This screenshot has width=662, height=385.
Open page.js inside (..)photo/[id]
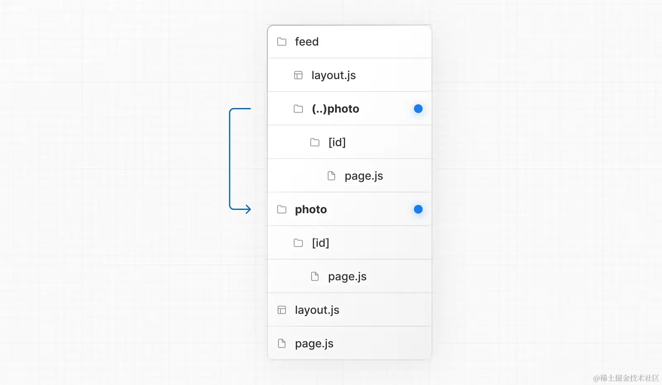tap(350, 176)
